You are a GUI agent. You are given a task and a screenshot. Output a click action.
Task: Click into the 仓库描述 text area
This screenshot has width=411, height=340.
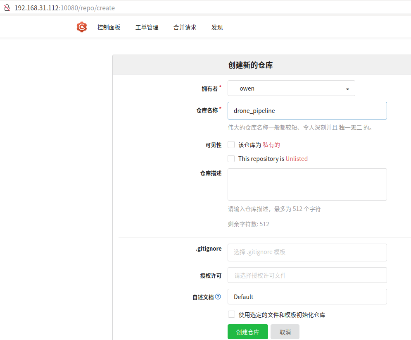[x=307, y=184]
